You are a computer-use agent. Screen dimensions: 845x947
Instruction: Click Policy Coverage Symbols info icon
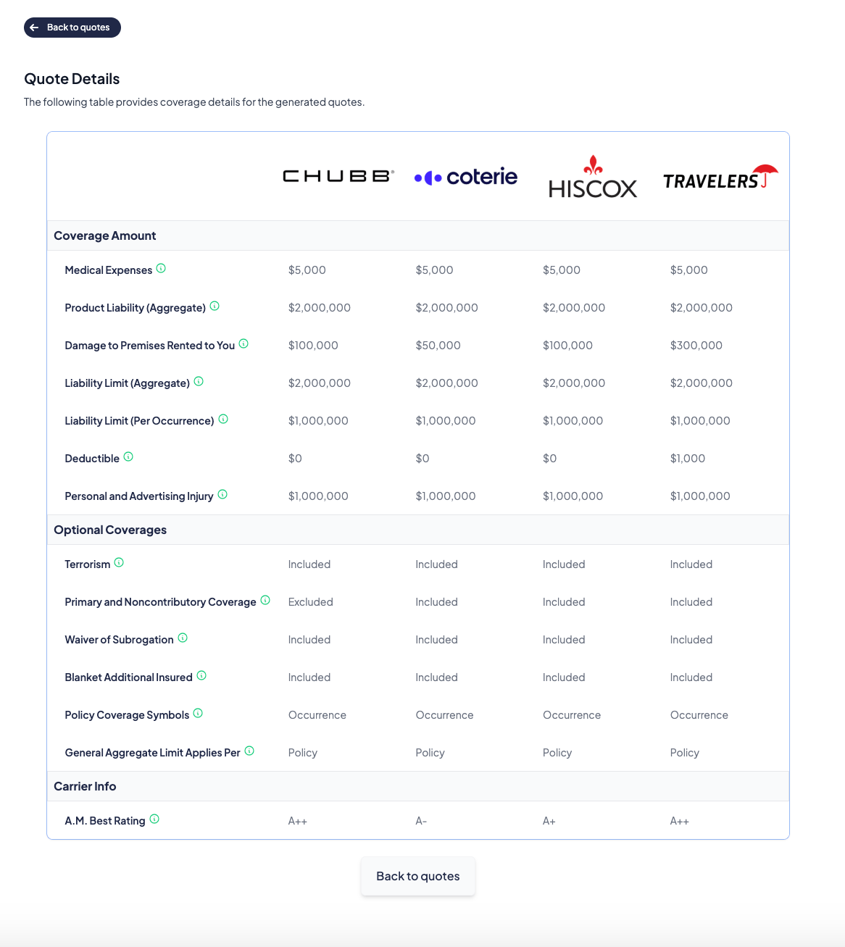(x=198, y=714)
